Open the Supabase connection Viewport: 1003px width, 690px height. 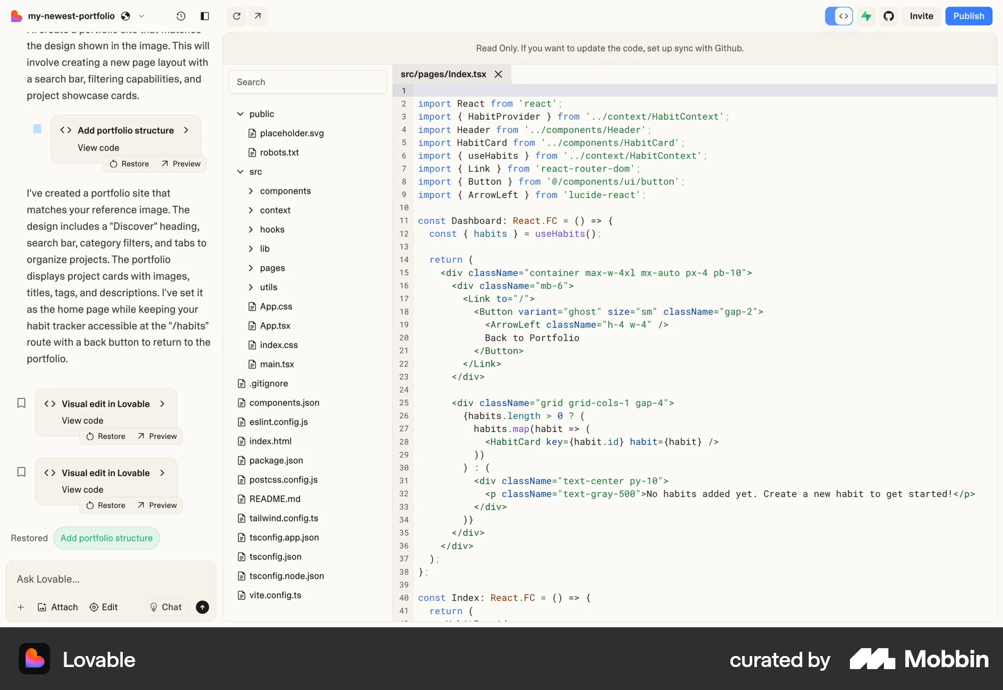pyautogui.click(x=866, y=16)
